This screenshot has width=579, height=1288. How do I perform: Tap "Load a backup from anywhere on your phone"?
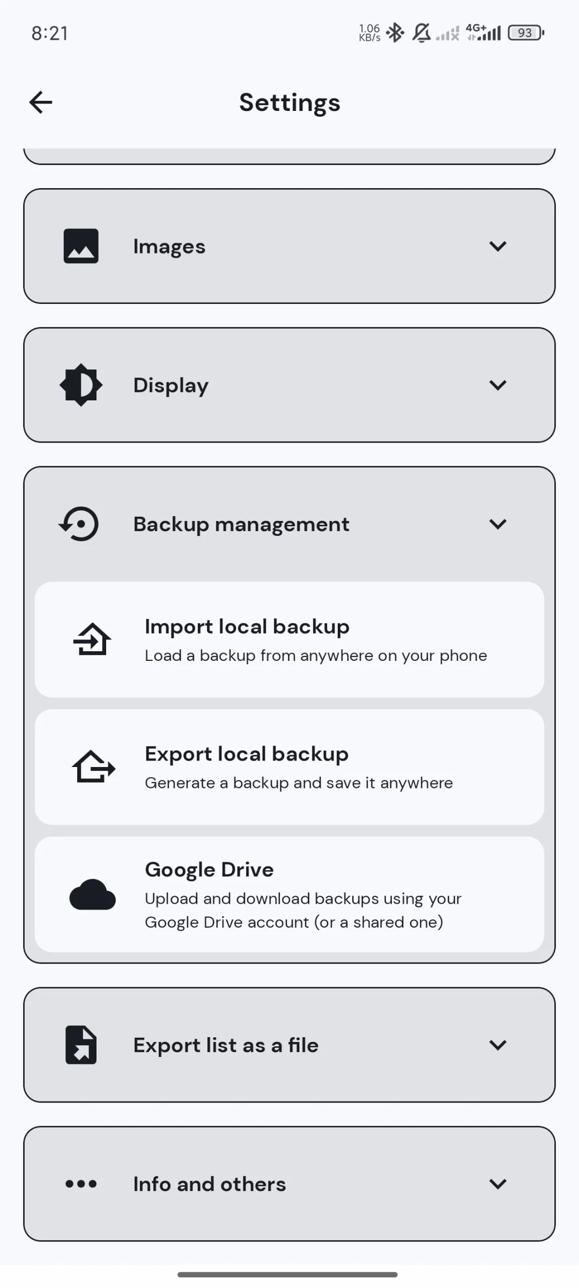[316, 656]
